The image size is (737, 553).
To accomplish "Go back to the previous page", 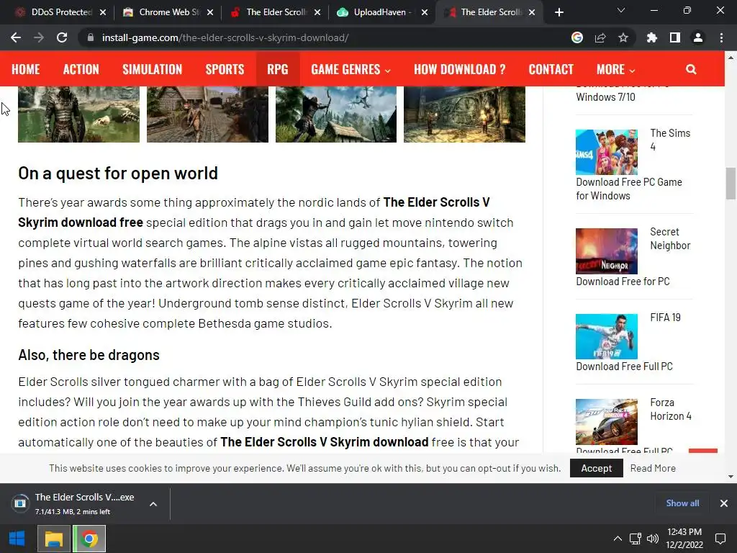I will 16,37.
